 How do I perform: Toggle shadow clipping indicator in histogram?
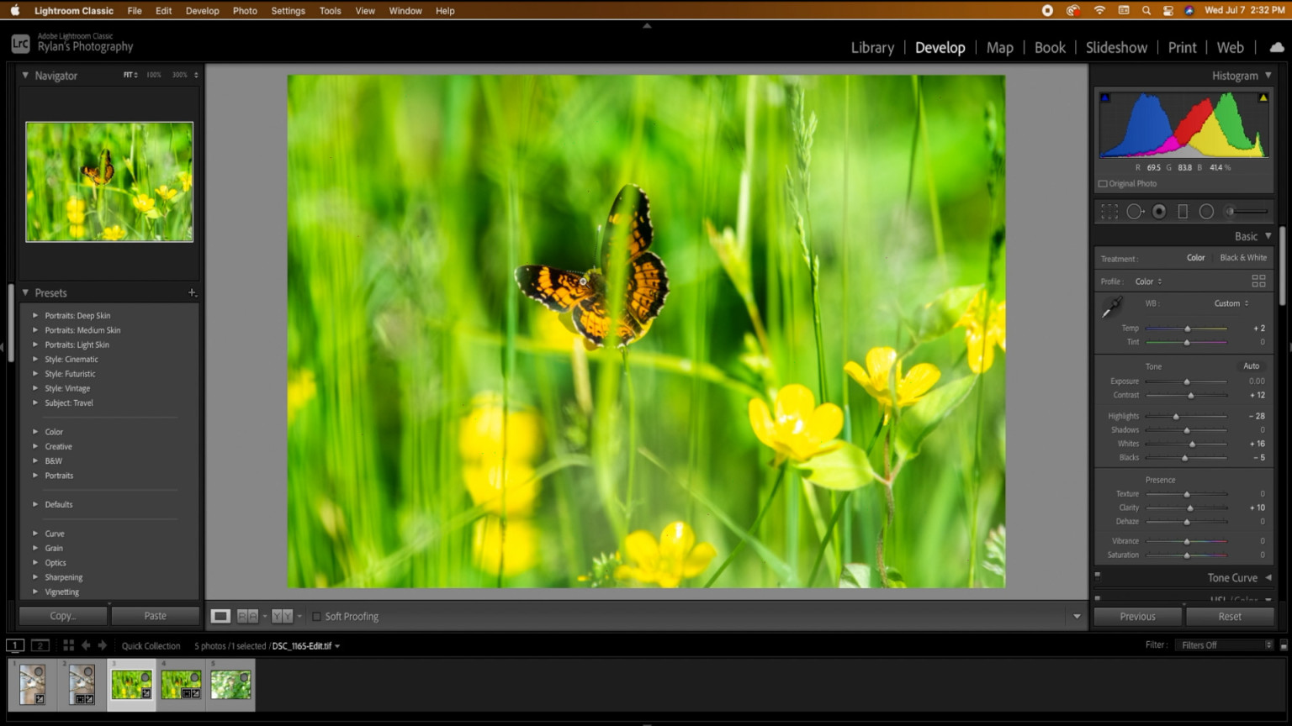(x=1105, y=98)
